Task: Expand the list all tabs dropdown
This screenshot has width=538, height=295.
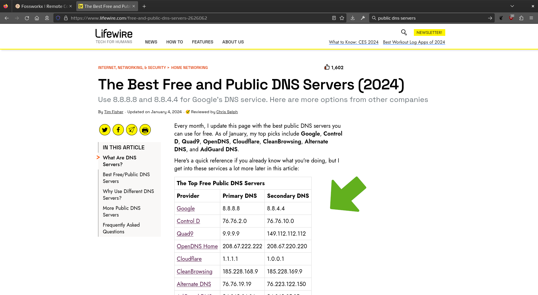Action: pyautogui.click(x=512, y=6)
